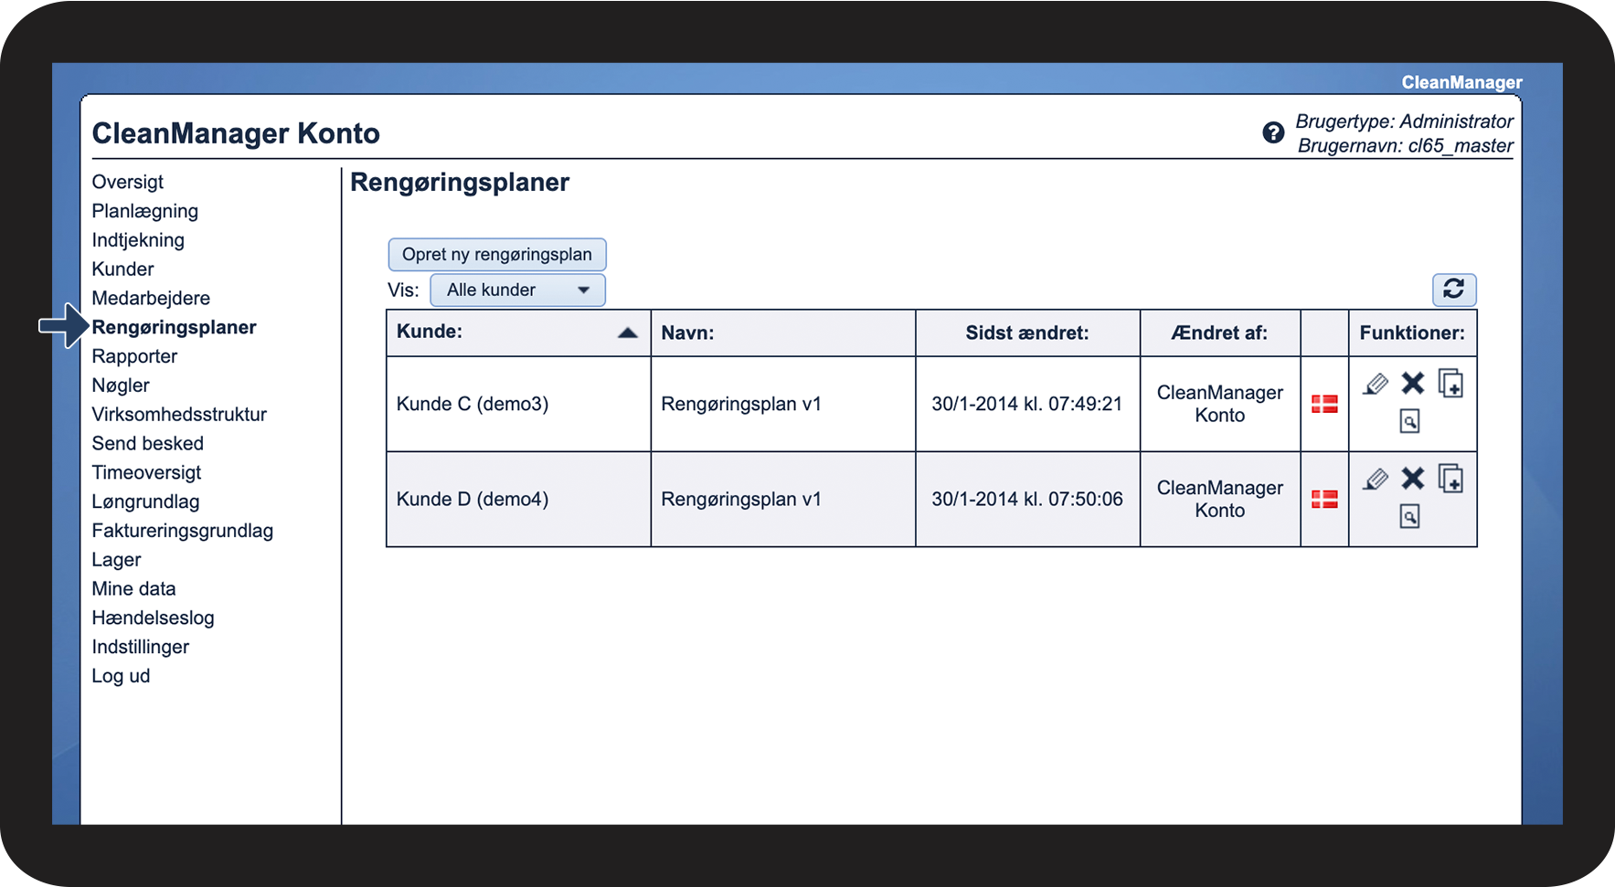Click the Kunde column header label
1615x887 pixels.
click(430, 332)
